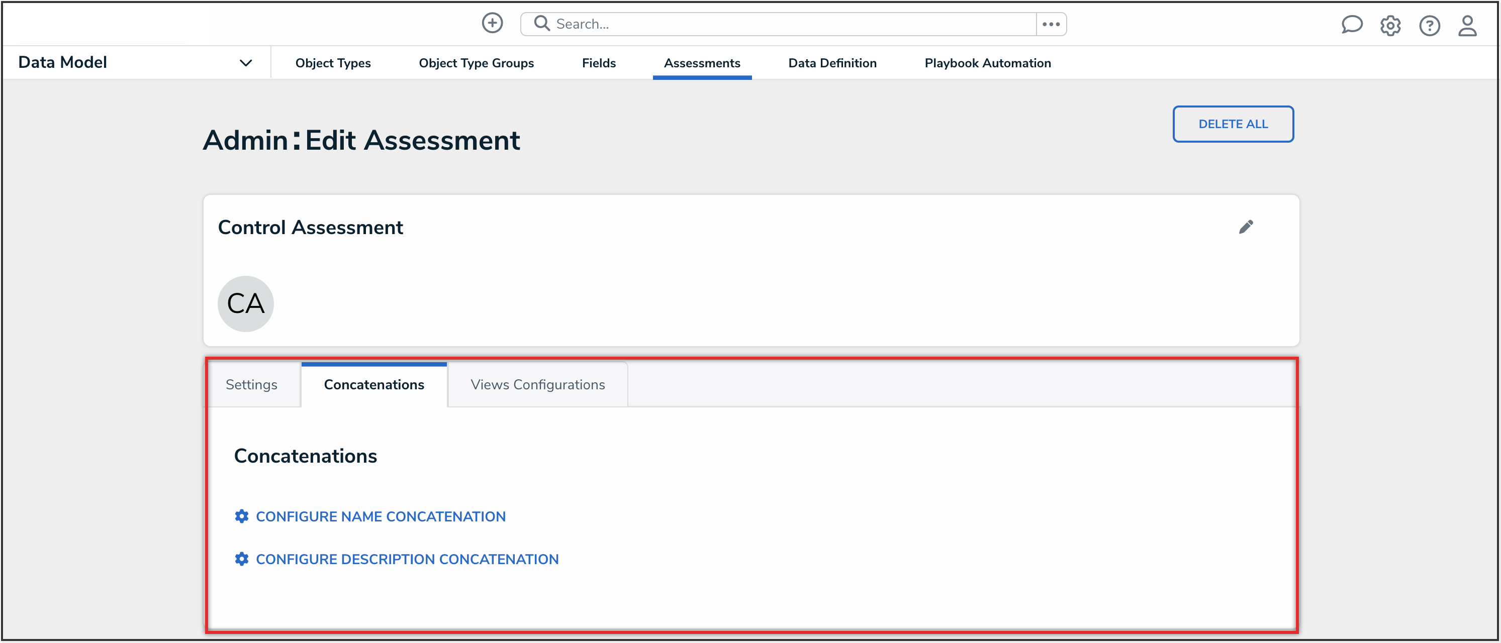
Task: Edit Control Assessment with pencil icon
Action: point(1245,227)
